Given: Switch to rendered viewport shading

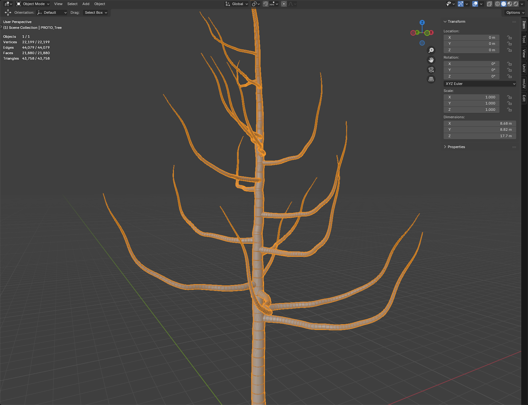Looking at the screenshot, I should click(516, 4).
